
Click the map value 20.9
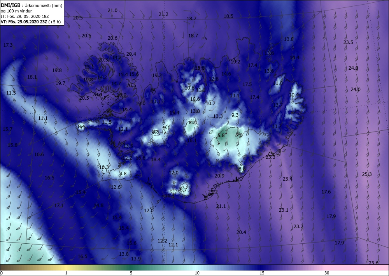coord(219,176)
